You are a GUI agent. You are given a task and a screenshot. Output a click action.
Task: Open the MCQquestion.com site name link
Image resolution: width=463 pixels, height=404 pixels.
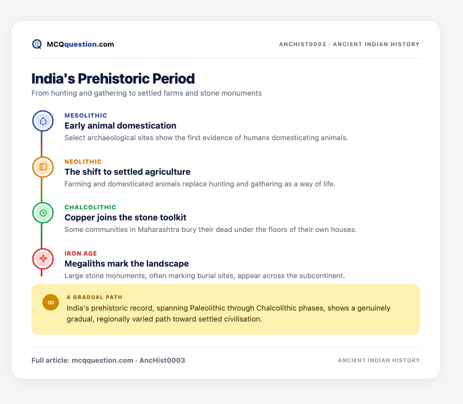coord(80,44)
